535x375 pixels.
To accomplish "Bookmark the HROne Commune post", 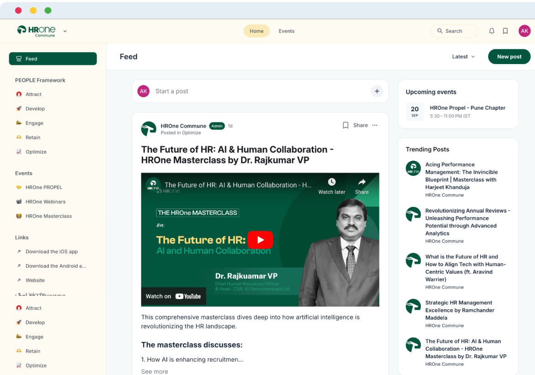I will [346, 125].
